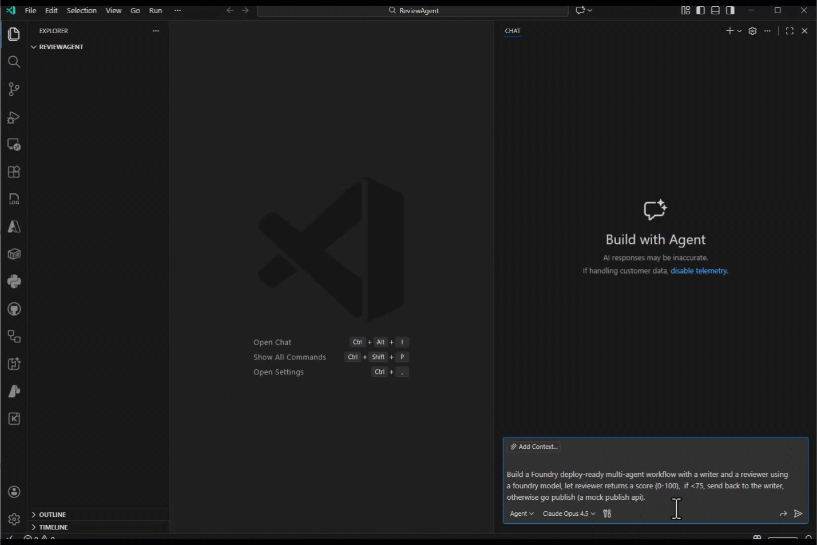This screenshot has width=817, height=545.
Task: Click the Add Context button
Action: click(533, 447)
